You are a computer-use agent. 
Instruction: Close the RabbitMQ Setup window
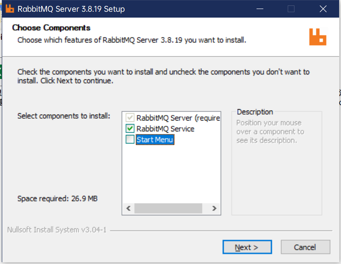pos(323,9)
